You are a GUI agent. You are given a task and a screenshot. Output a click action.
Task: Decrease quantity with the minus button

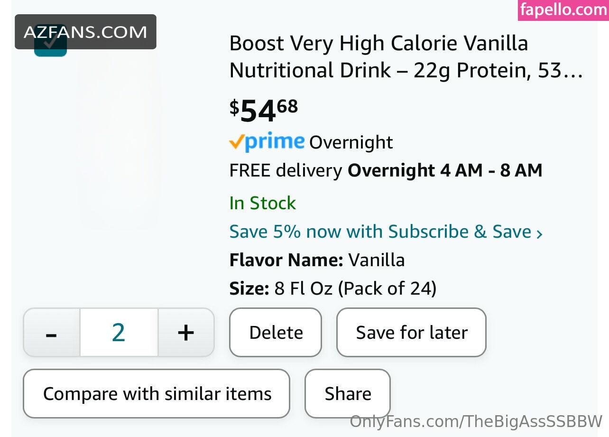pos(52,333)
